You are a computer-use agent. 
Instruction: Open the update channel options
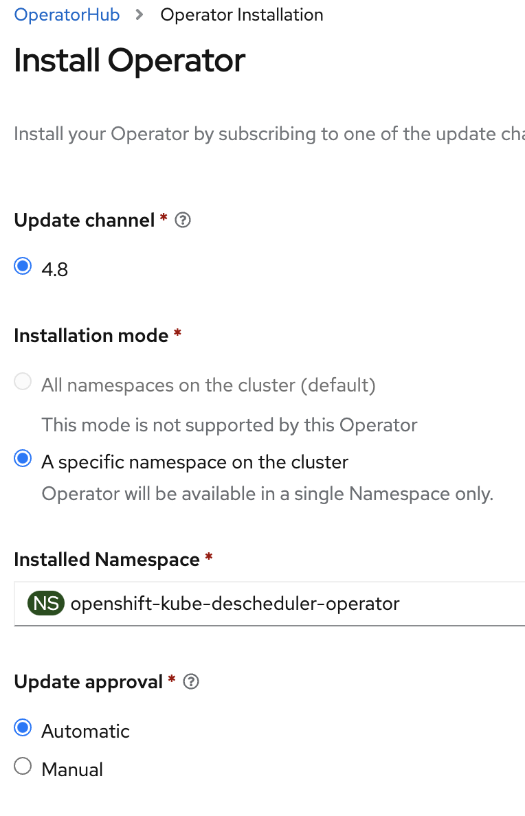point(23,266)
